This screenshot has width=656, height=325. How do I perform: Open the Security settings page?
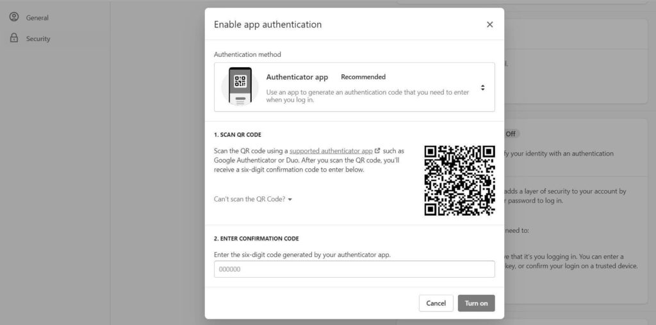pyautogui.click(x=38, y=38)
